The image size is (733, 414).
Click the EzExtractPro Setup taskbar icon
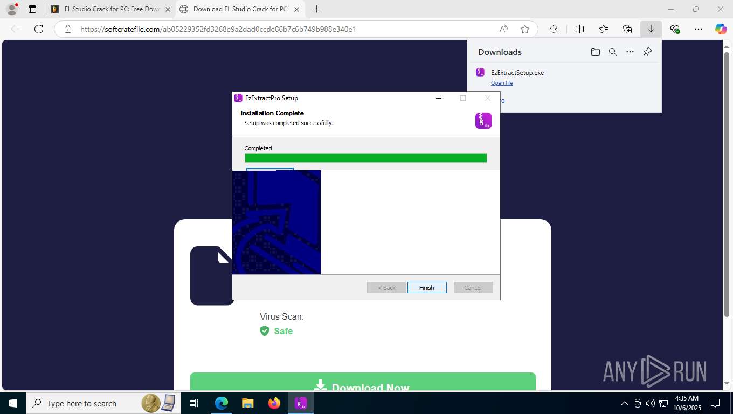pos(301,403)
